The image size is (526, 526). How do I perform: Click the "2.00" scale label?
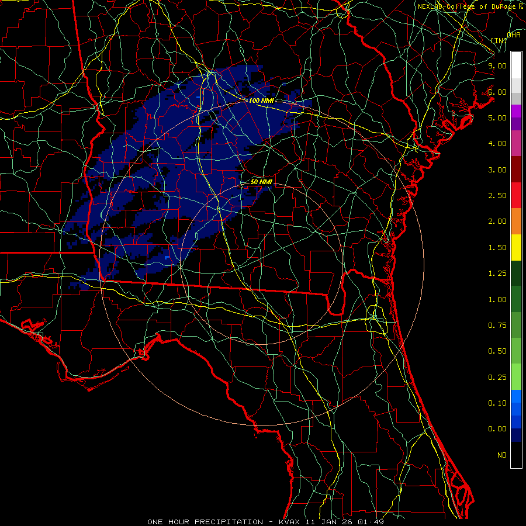pos(497,222)
